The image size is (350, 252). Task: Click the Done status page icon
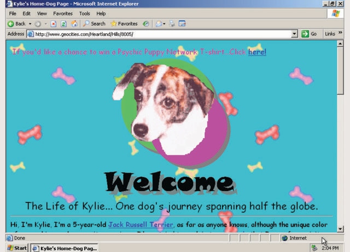click(9, 238)
